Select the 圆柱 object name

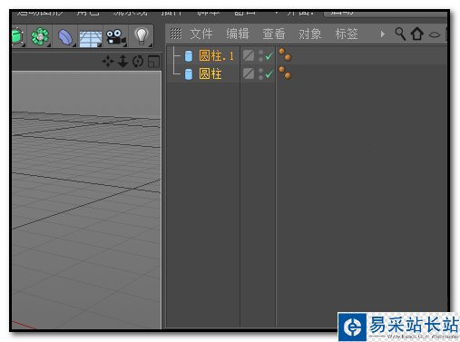click(x=210, y=73)
